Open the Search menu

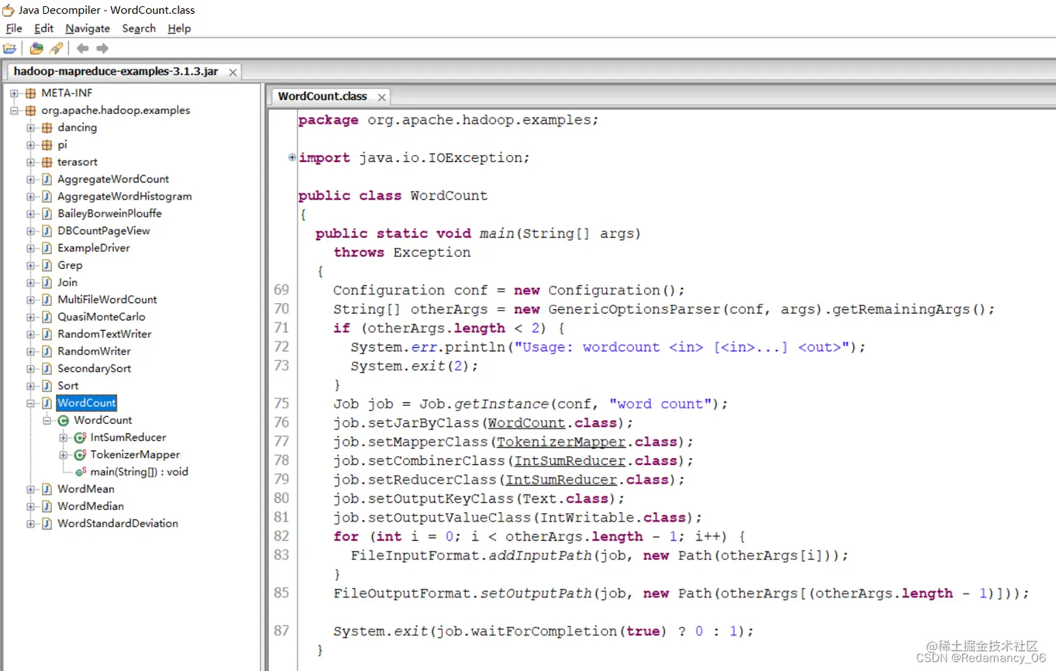[139, 29]
